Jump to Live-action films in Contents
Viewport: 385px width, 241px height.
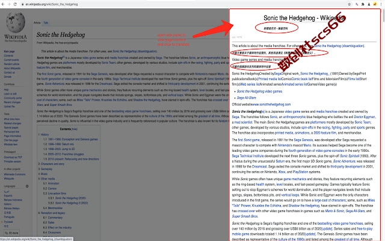(57, 193)
